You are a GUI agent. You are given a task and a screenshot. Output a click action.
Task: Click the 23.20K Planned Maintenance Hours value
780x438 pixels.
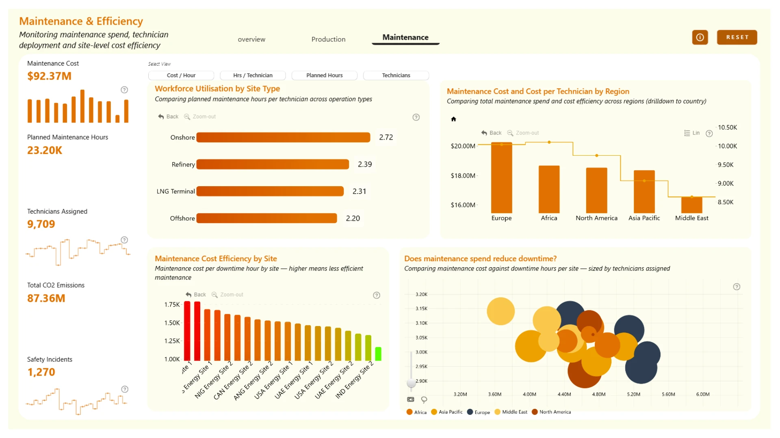pos(45,150)
